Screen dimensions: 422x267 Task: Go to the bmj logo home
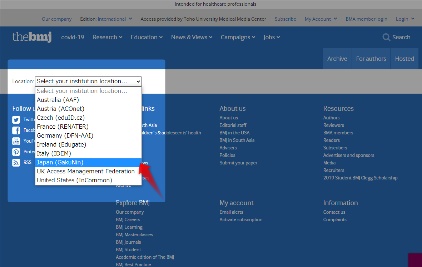(32, 37)
